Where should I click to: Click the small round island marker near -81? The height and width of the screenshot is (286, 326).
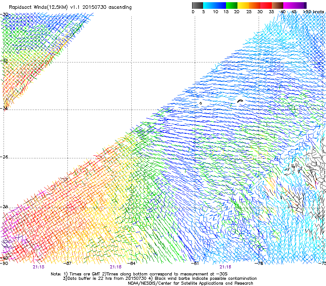pos(200,103)
